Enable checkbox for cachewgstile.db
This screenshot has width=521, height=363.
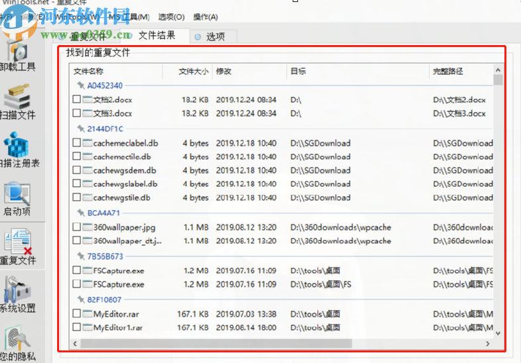77,197
